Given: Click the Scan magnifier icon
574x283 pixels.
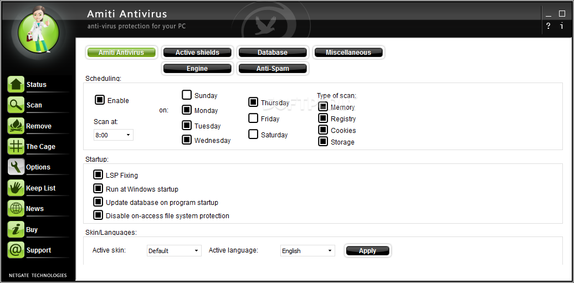Looking at the screenshot, I should (16, 105).
